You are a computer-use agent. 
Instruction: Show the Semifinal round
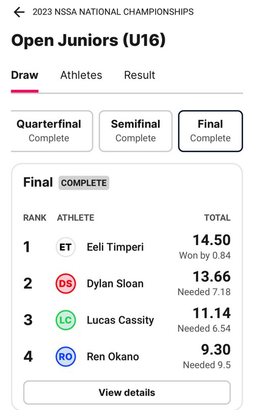pos(136,131)
